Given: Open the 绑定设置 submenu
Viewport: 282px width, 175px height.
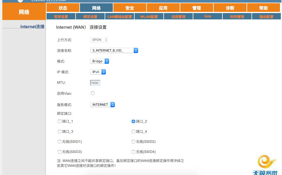Looking at the screenshot, I should tap(90, 16).
